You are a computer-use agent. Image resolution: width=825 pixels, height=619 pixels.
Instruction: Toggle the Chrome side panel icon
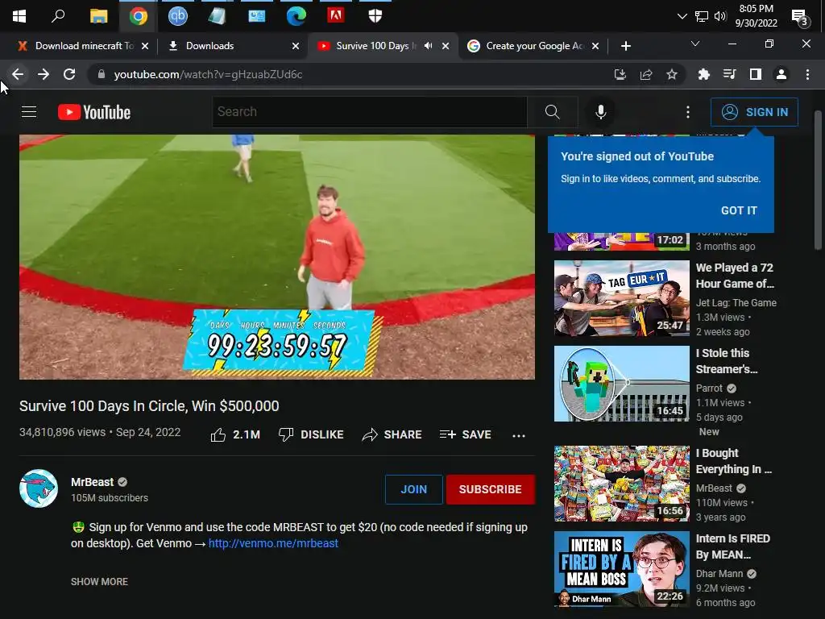pyautogui.click(x=756, y=74)
